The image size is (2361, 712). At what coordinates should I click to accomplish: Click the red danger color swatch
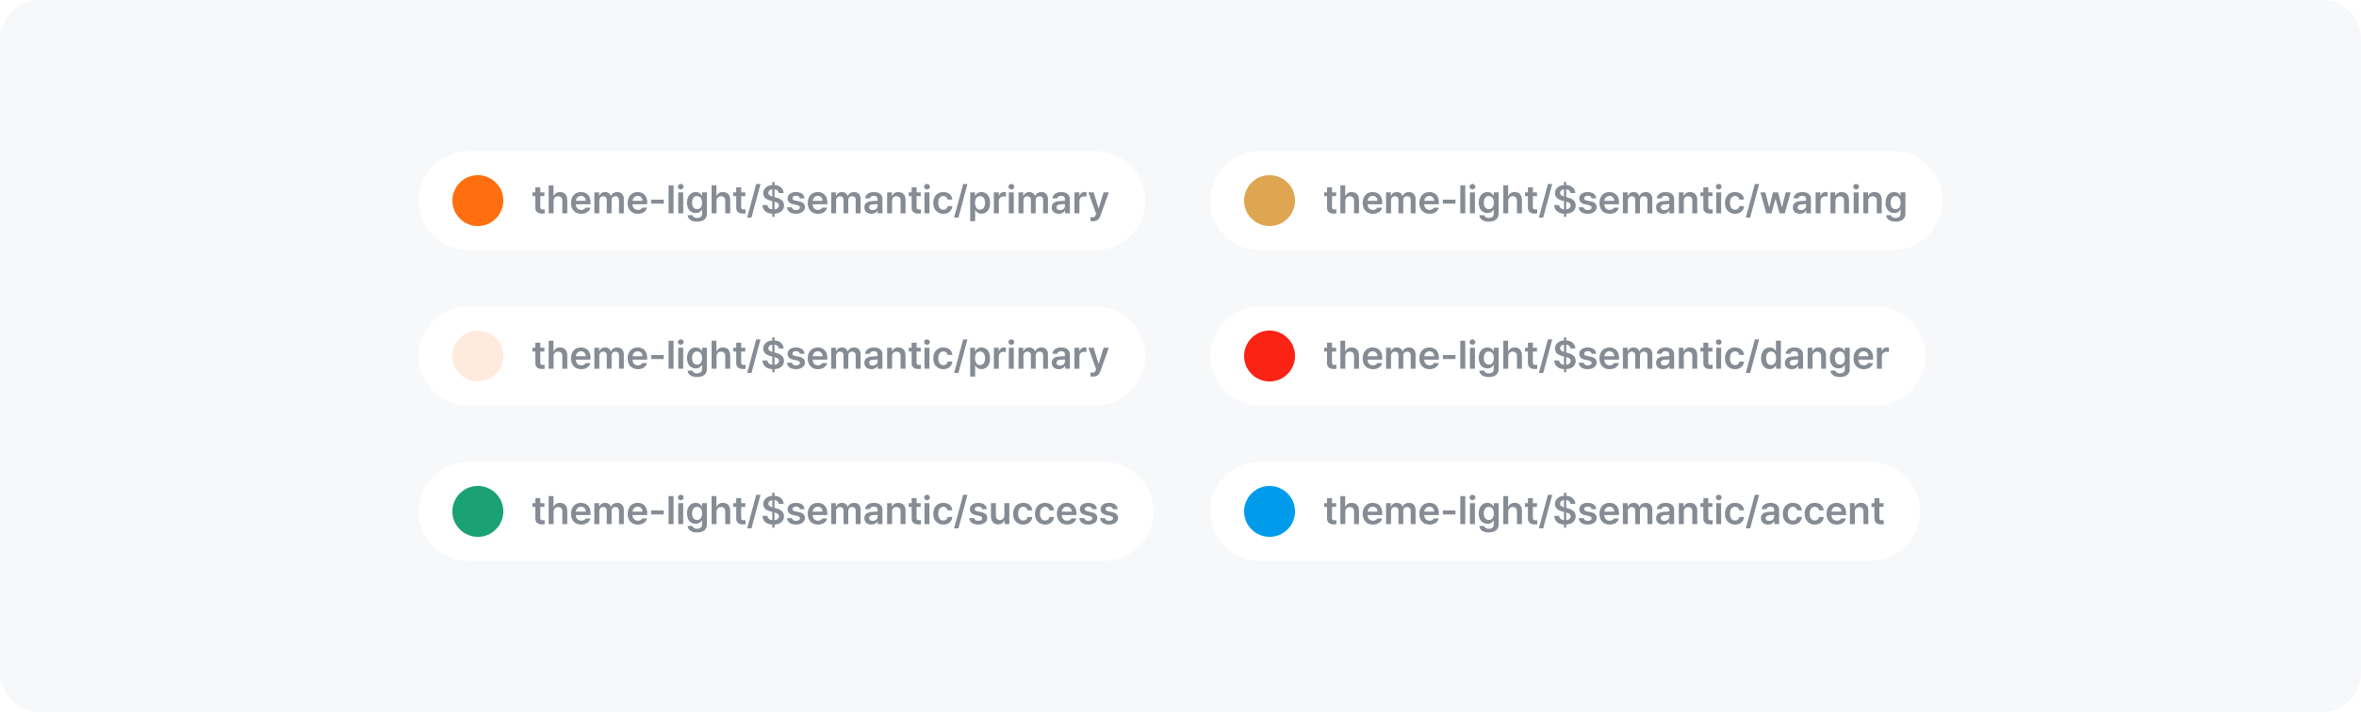pyautogui.click(x=1270, y=356)
